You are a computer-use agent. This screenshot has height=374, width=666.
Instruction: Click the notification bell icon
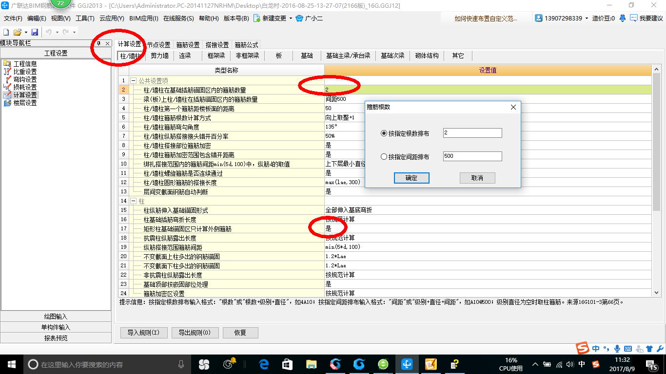coord(623,18)
